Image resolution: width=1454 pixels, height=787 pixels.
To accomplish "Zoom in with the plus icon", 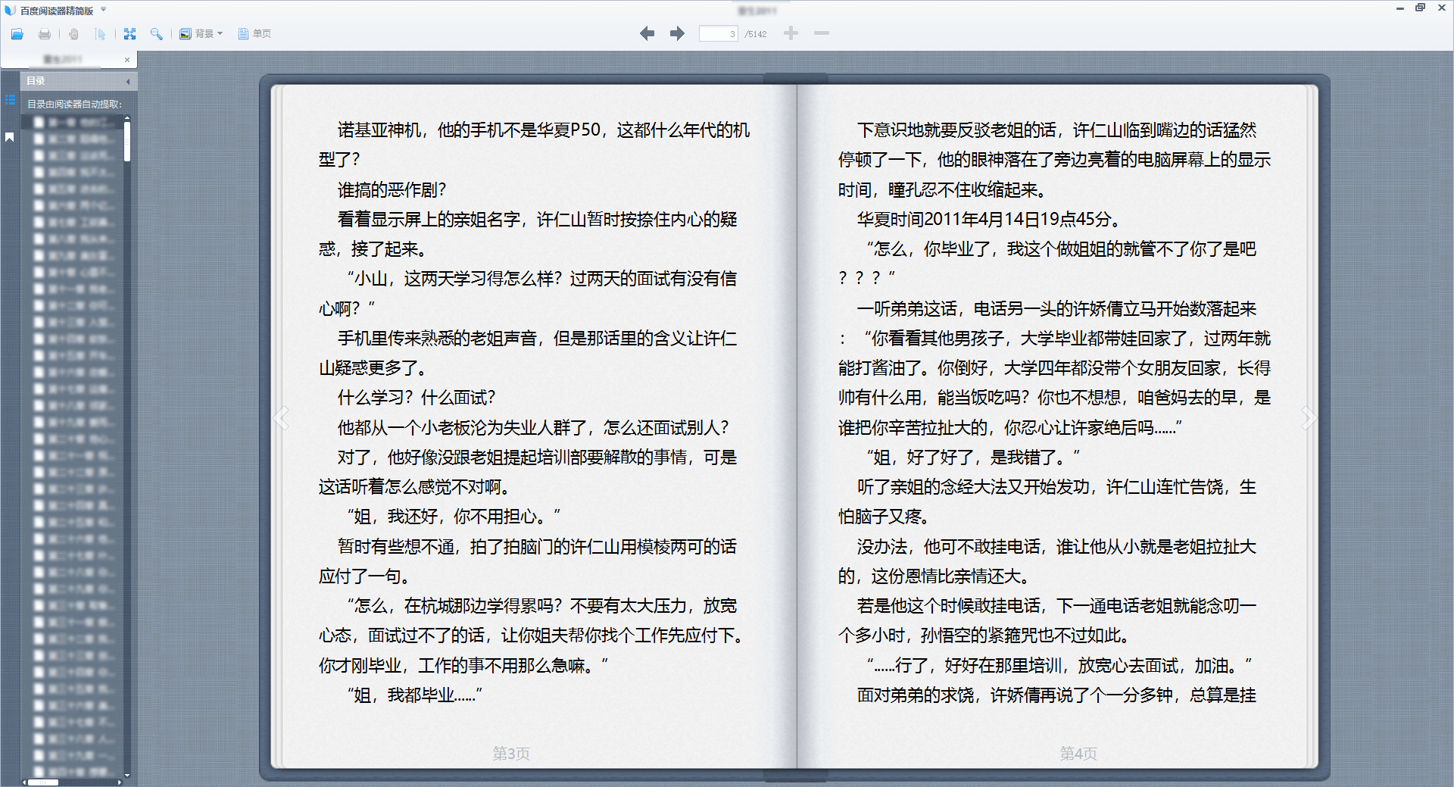I will tap(791, 33).
